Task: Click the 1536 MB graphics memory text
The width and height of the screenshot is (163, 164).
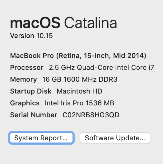Action: 100,103
